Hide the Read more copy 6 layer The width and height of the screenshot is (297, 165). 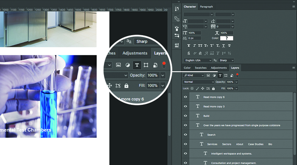185,97
